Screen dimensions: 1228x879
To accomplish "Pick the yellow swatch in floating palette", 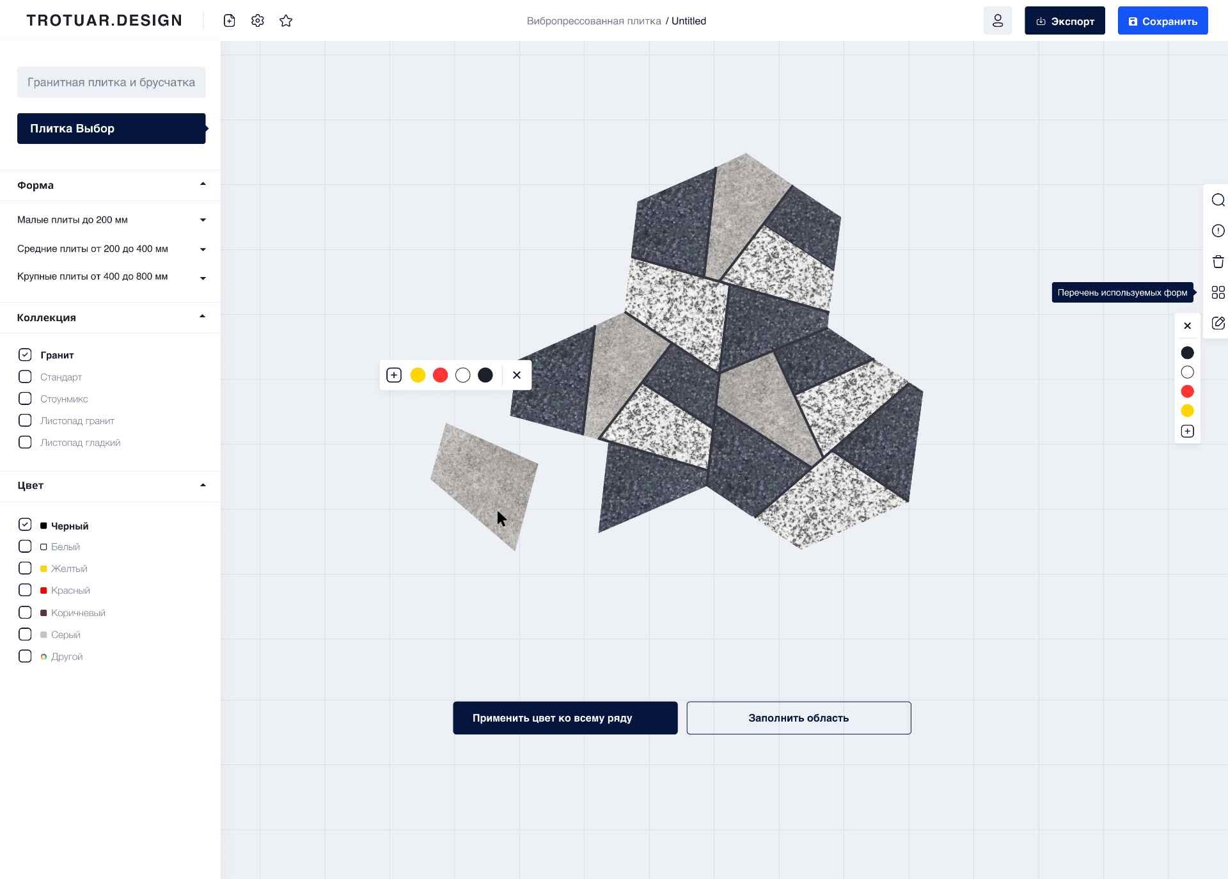I will [x=418, y=375].
